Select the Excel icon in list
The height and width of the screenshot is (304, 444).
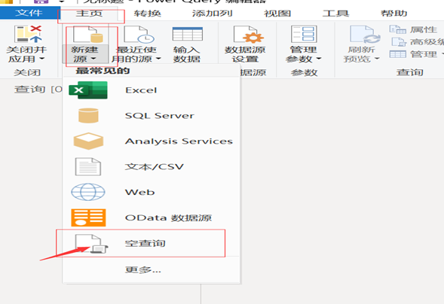(88, 90)
